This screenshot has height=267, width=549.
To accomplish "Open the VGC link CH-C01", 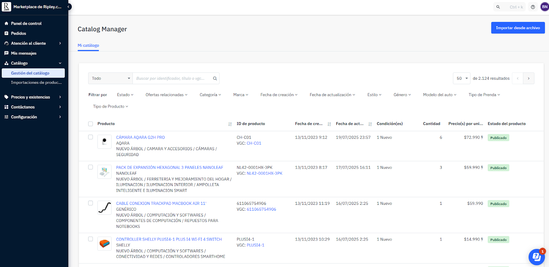I will point(254,143).
